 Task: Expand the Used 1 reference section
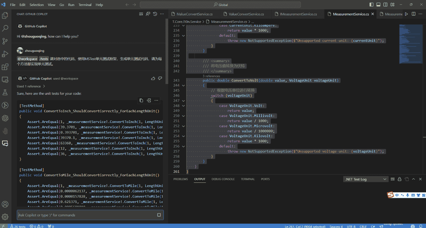point(31,86)
